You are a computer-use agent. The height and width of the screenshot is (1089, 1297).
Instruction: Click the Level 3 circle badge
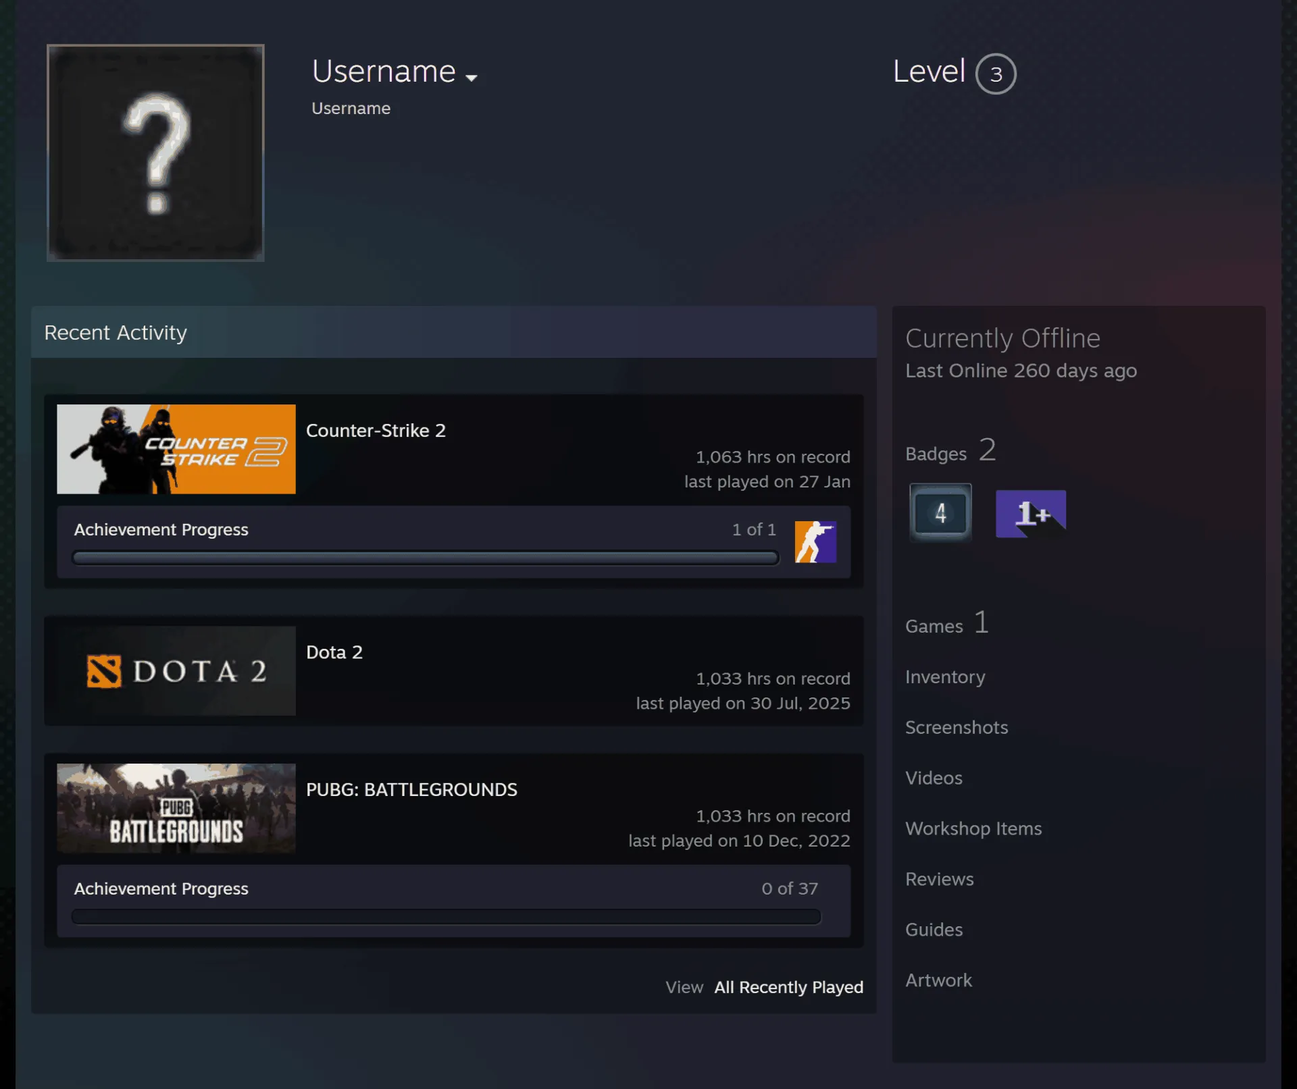tap(996, 74)
